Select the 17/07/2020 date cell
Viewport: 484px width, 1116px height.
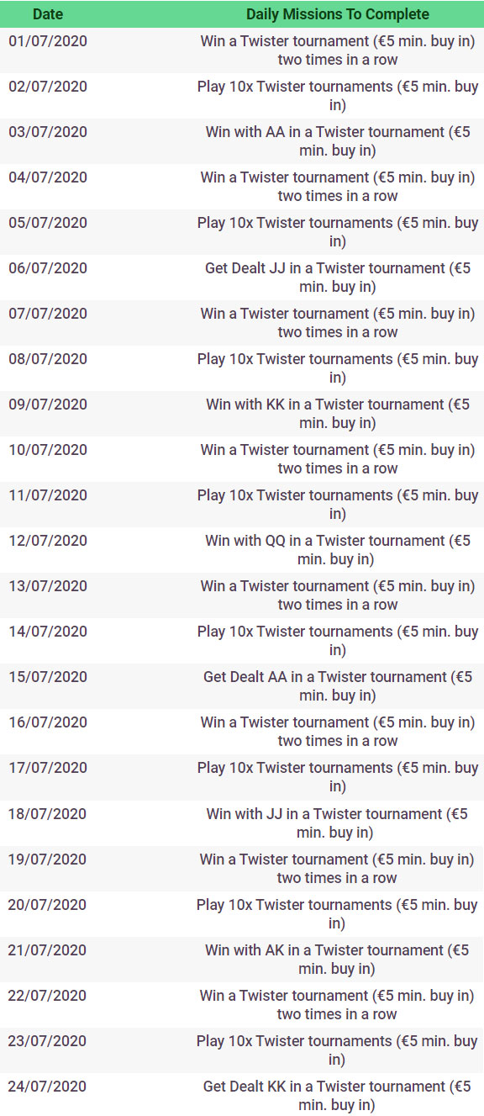point(48,768)
